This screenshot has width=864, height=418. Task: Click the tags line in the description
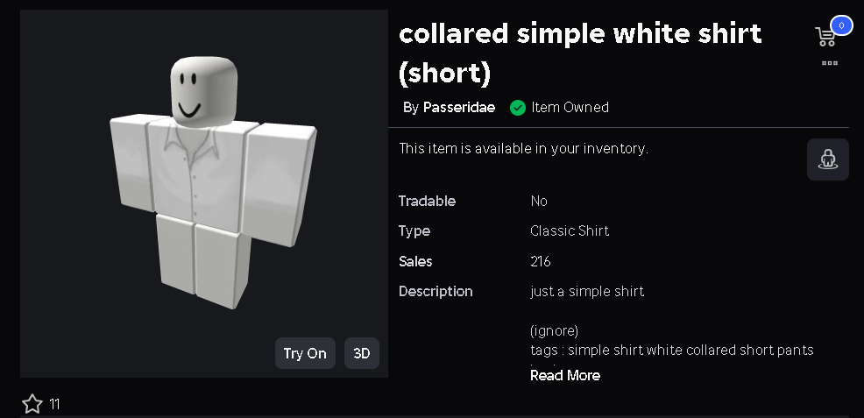pyautogui.click(x=671, y=351)
